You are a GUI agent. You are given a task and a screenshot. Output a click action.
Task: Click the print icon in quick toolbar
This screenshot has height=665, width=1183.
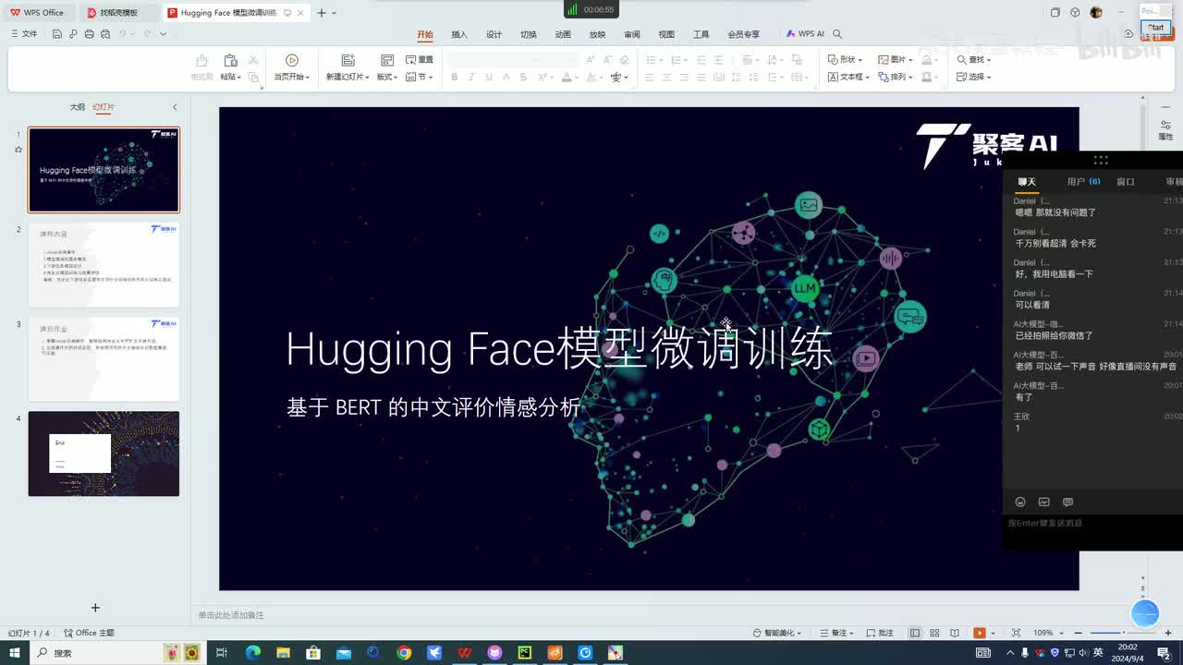pyautogui.click(x=89, y=34)
